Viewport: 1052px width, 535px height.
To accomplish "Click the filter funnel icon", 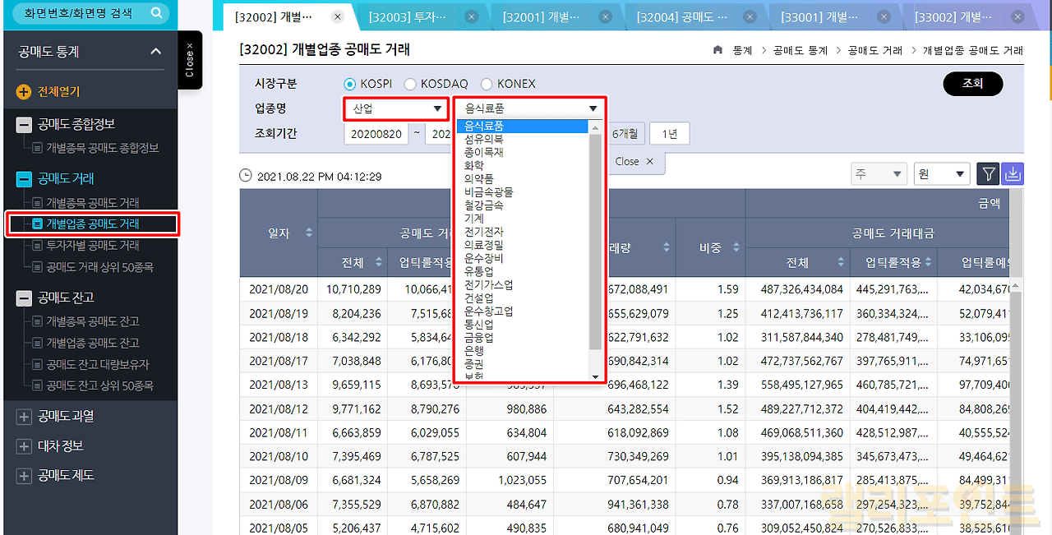I will tap(988, 174).
